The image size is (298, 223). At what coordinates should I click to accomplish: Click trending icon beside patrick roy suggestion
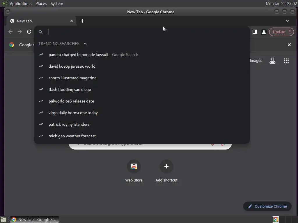tap(41, 124)
